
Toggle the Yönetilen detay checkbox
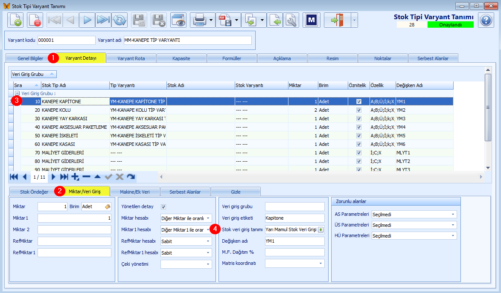tap(163, 207)
